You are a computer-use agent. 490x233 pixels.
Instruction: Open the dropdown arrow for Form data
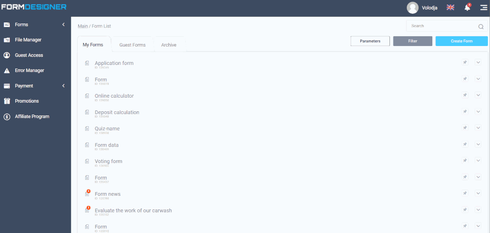click(x=478, y=144)
